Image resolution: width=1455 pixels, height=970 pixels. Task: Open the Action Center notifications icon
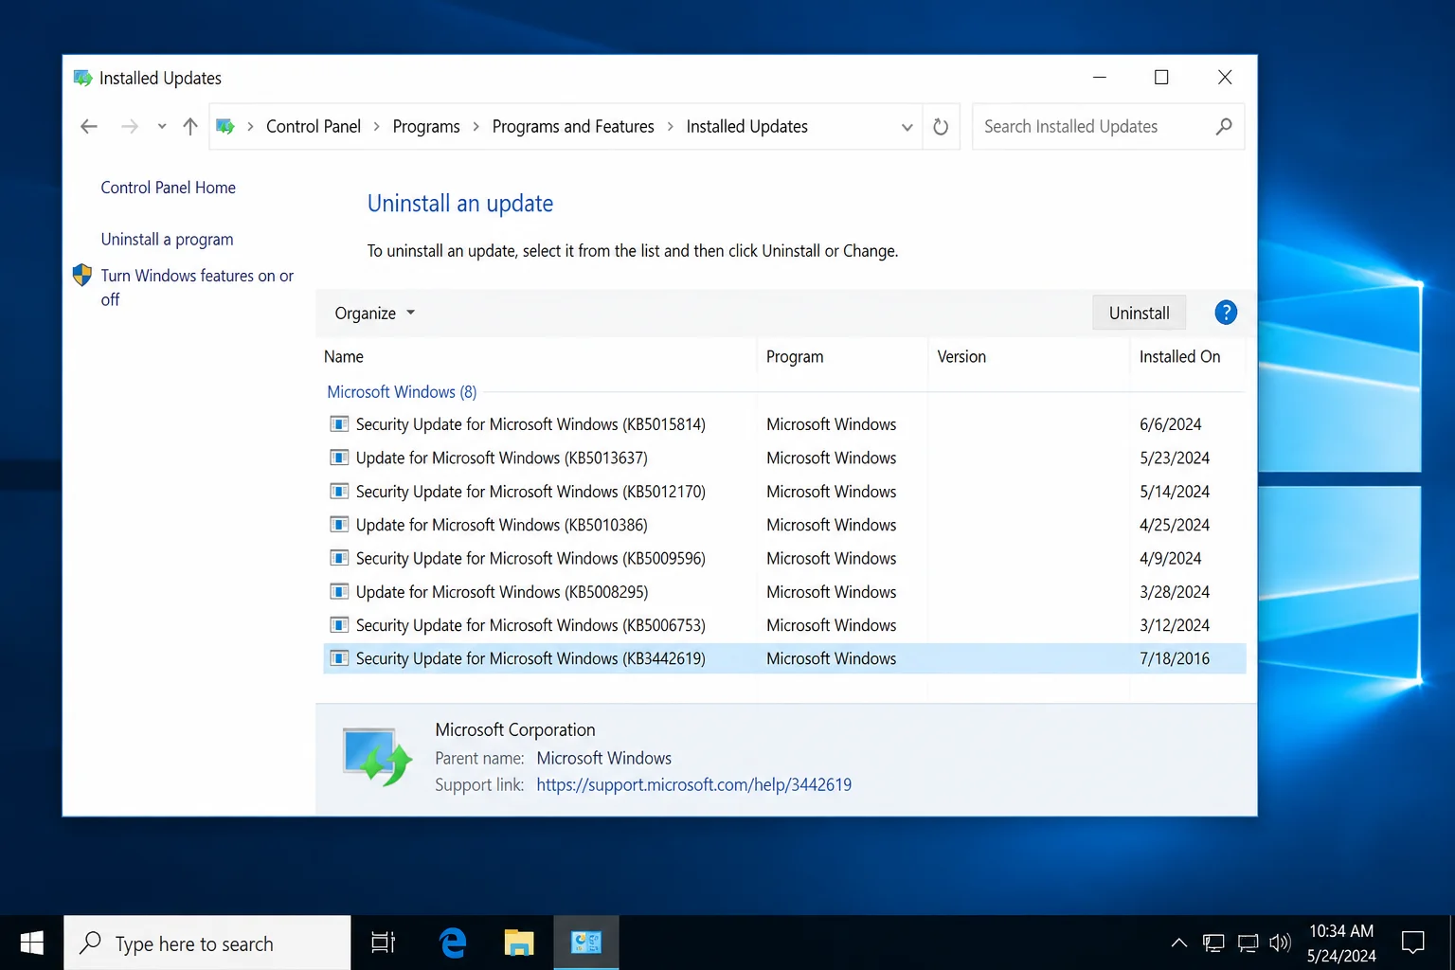click(1413, 943)
